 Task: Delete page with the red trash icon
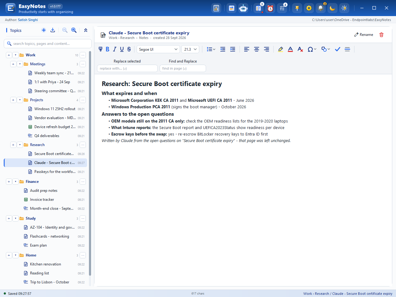click(381, 35)
